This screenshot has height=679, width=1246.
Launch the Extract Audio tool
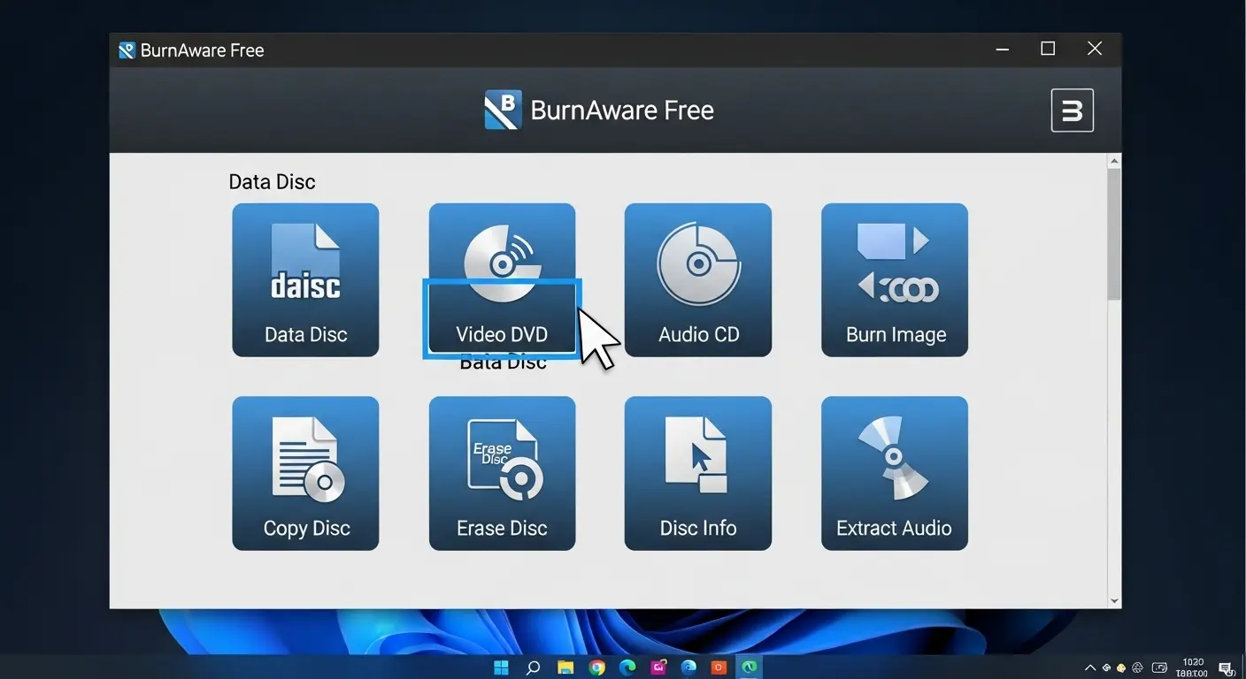[x=895, y=473]
